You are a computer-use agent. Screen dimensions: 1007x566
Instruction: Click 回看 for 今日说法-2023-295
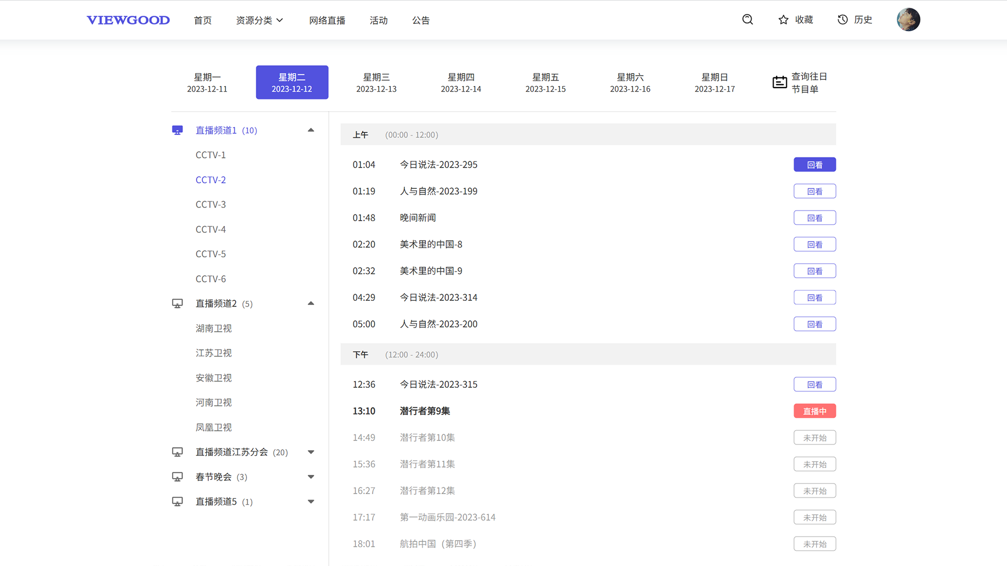point(815,165)
